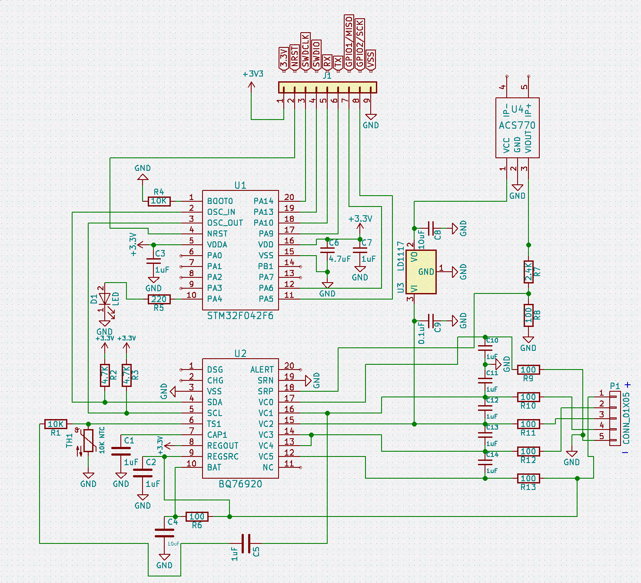Select resistor R12 100
The width and height of the screenshot is (641, 583).
pos(528,451)
